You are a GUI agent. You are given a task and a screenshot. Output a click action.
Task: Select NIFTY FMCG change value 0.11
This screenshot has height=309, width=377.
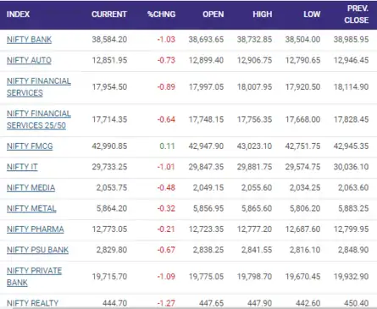[167, 146]
